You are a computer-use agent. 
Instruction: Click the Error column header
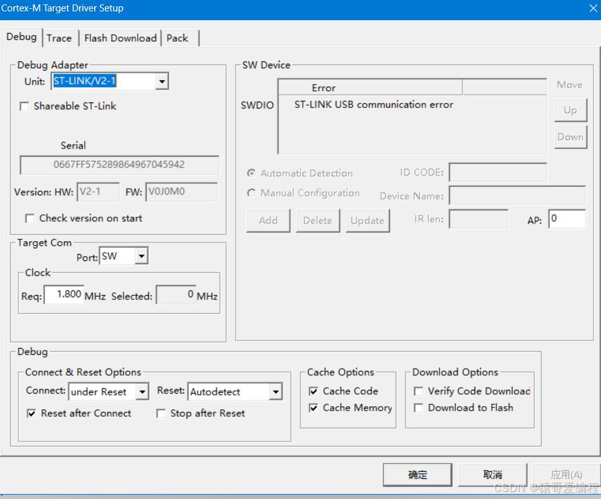pyautogui.click(x=370, y=88)
